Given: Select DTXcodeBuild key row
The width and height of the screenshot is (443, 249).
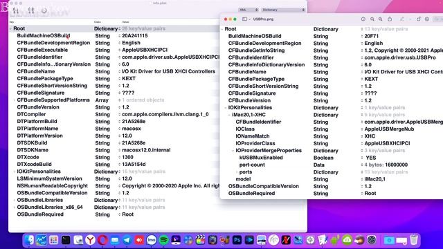Looking at the screenshot, I should pos(34,165).
